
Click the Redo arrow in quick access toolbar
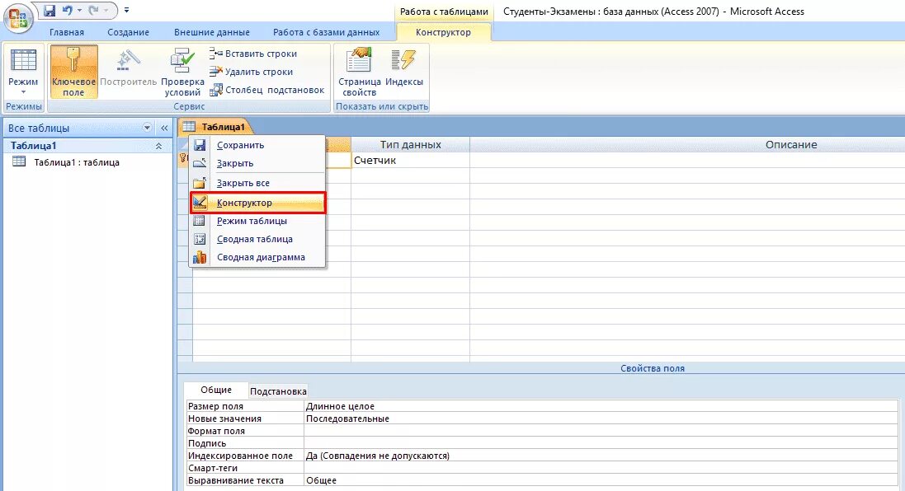[x=93, y=10]
